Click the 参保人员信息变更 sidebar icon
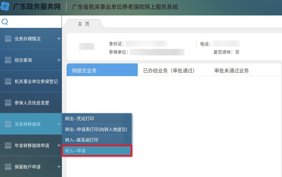Viewport: 282px width, 177px height. pyautogui.click(x=8, y=103)
